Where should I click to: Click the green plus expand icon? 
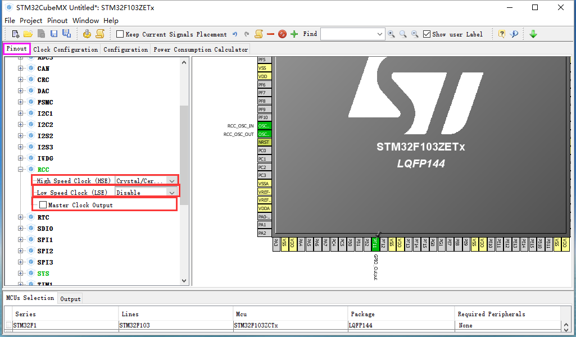coord(294,34)
